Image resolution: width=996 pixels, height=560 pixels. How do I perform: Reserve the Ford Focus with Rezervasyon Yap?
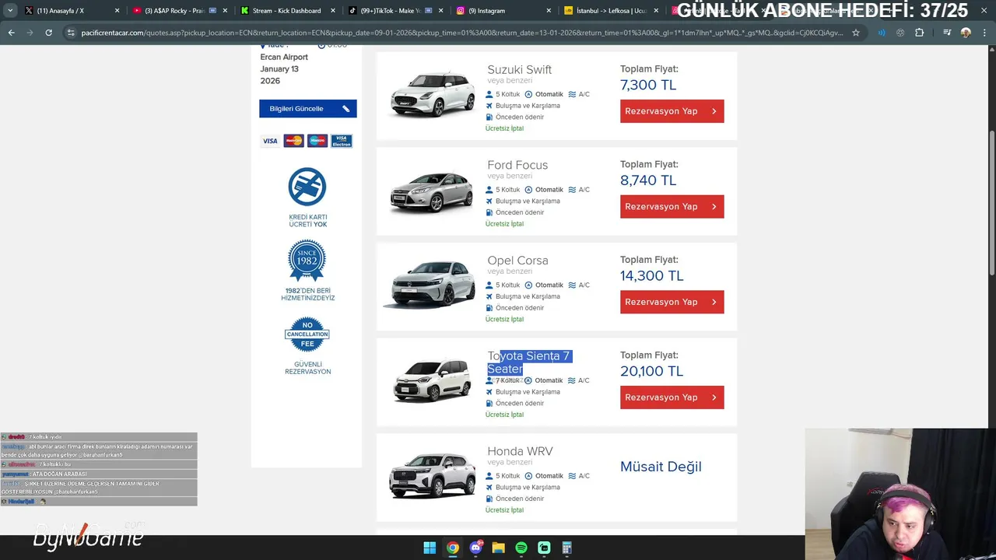click(672, 207)
